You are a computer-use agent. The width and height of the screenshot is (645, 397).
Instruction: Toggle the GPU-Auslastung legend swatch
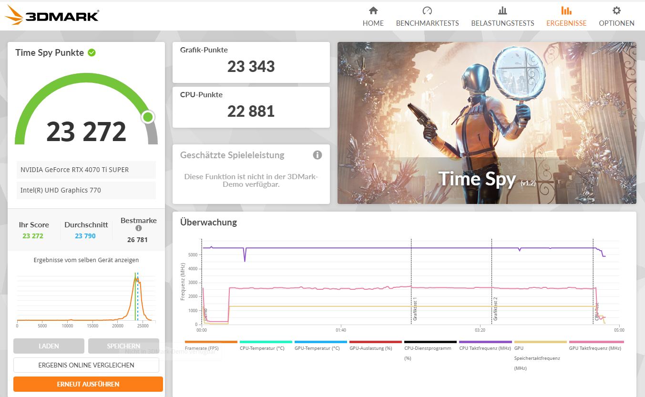tap(376, 342)
